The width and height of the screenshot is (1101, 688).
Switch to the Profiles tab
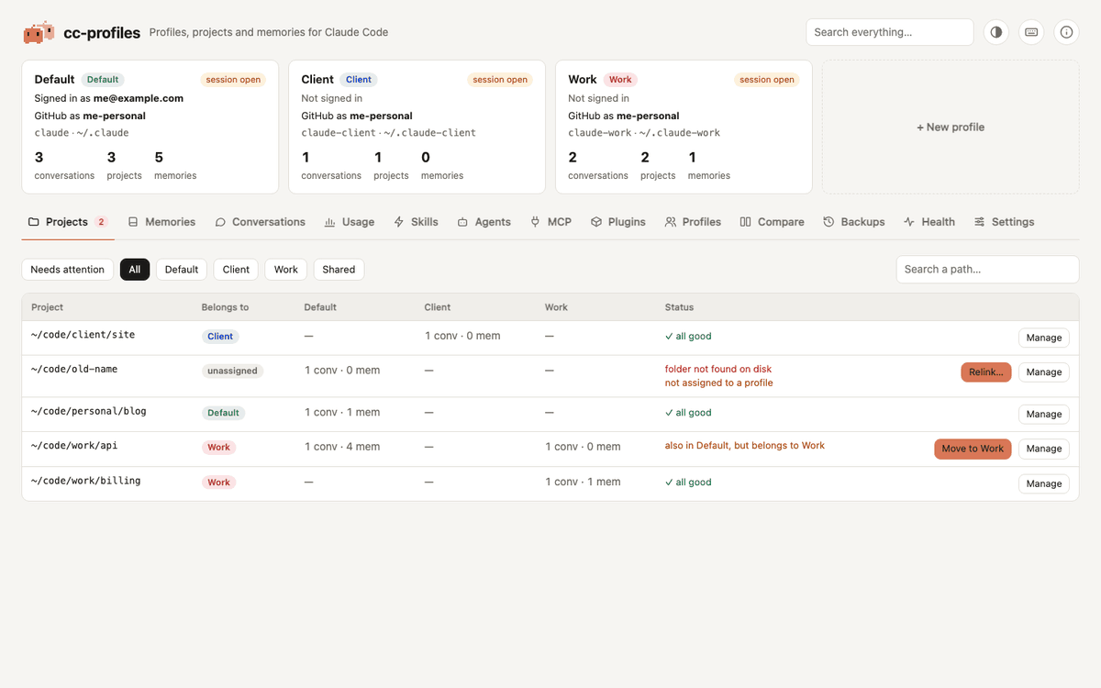pyautogui.click(x=693, y=222)
